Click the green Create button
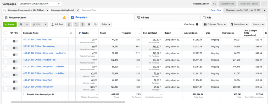Image resolution: width=268 pixels, height=104 pixels. 10,24
